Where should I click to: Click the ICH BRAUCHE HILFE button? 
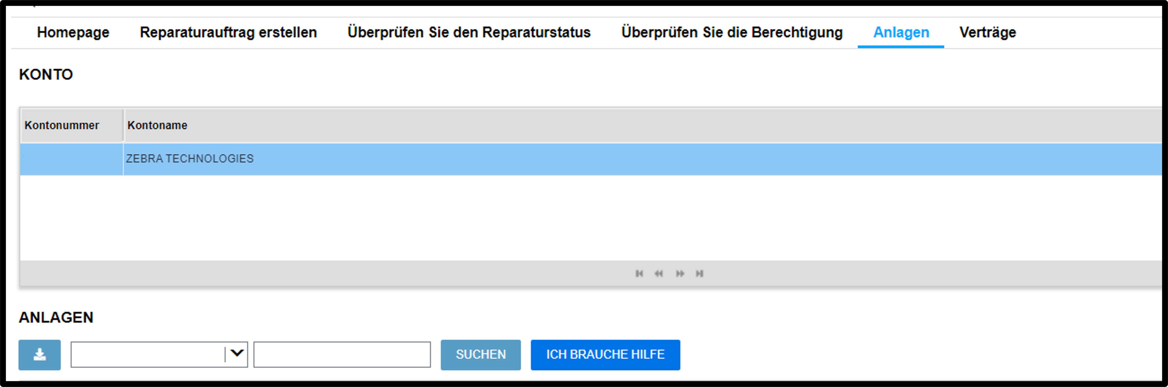coord(605,355)
